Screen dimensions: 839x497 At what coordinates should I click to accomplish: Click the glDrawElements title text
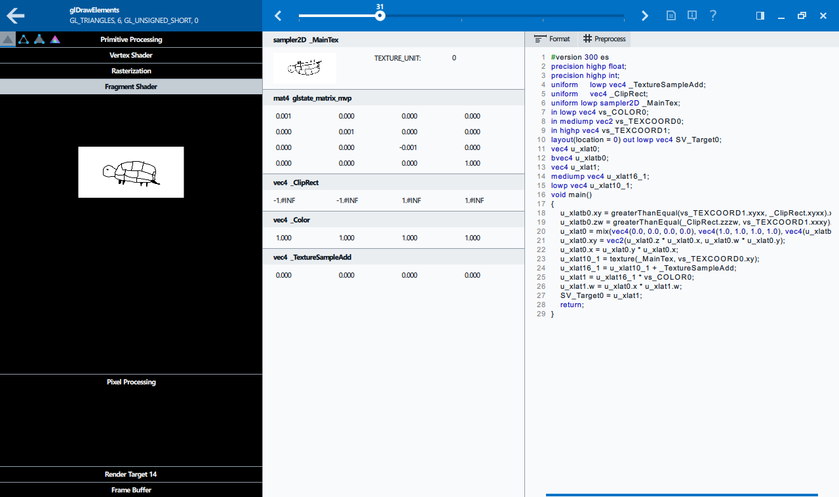pos(94,10)
